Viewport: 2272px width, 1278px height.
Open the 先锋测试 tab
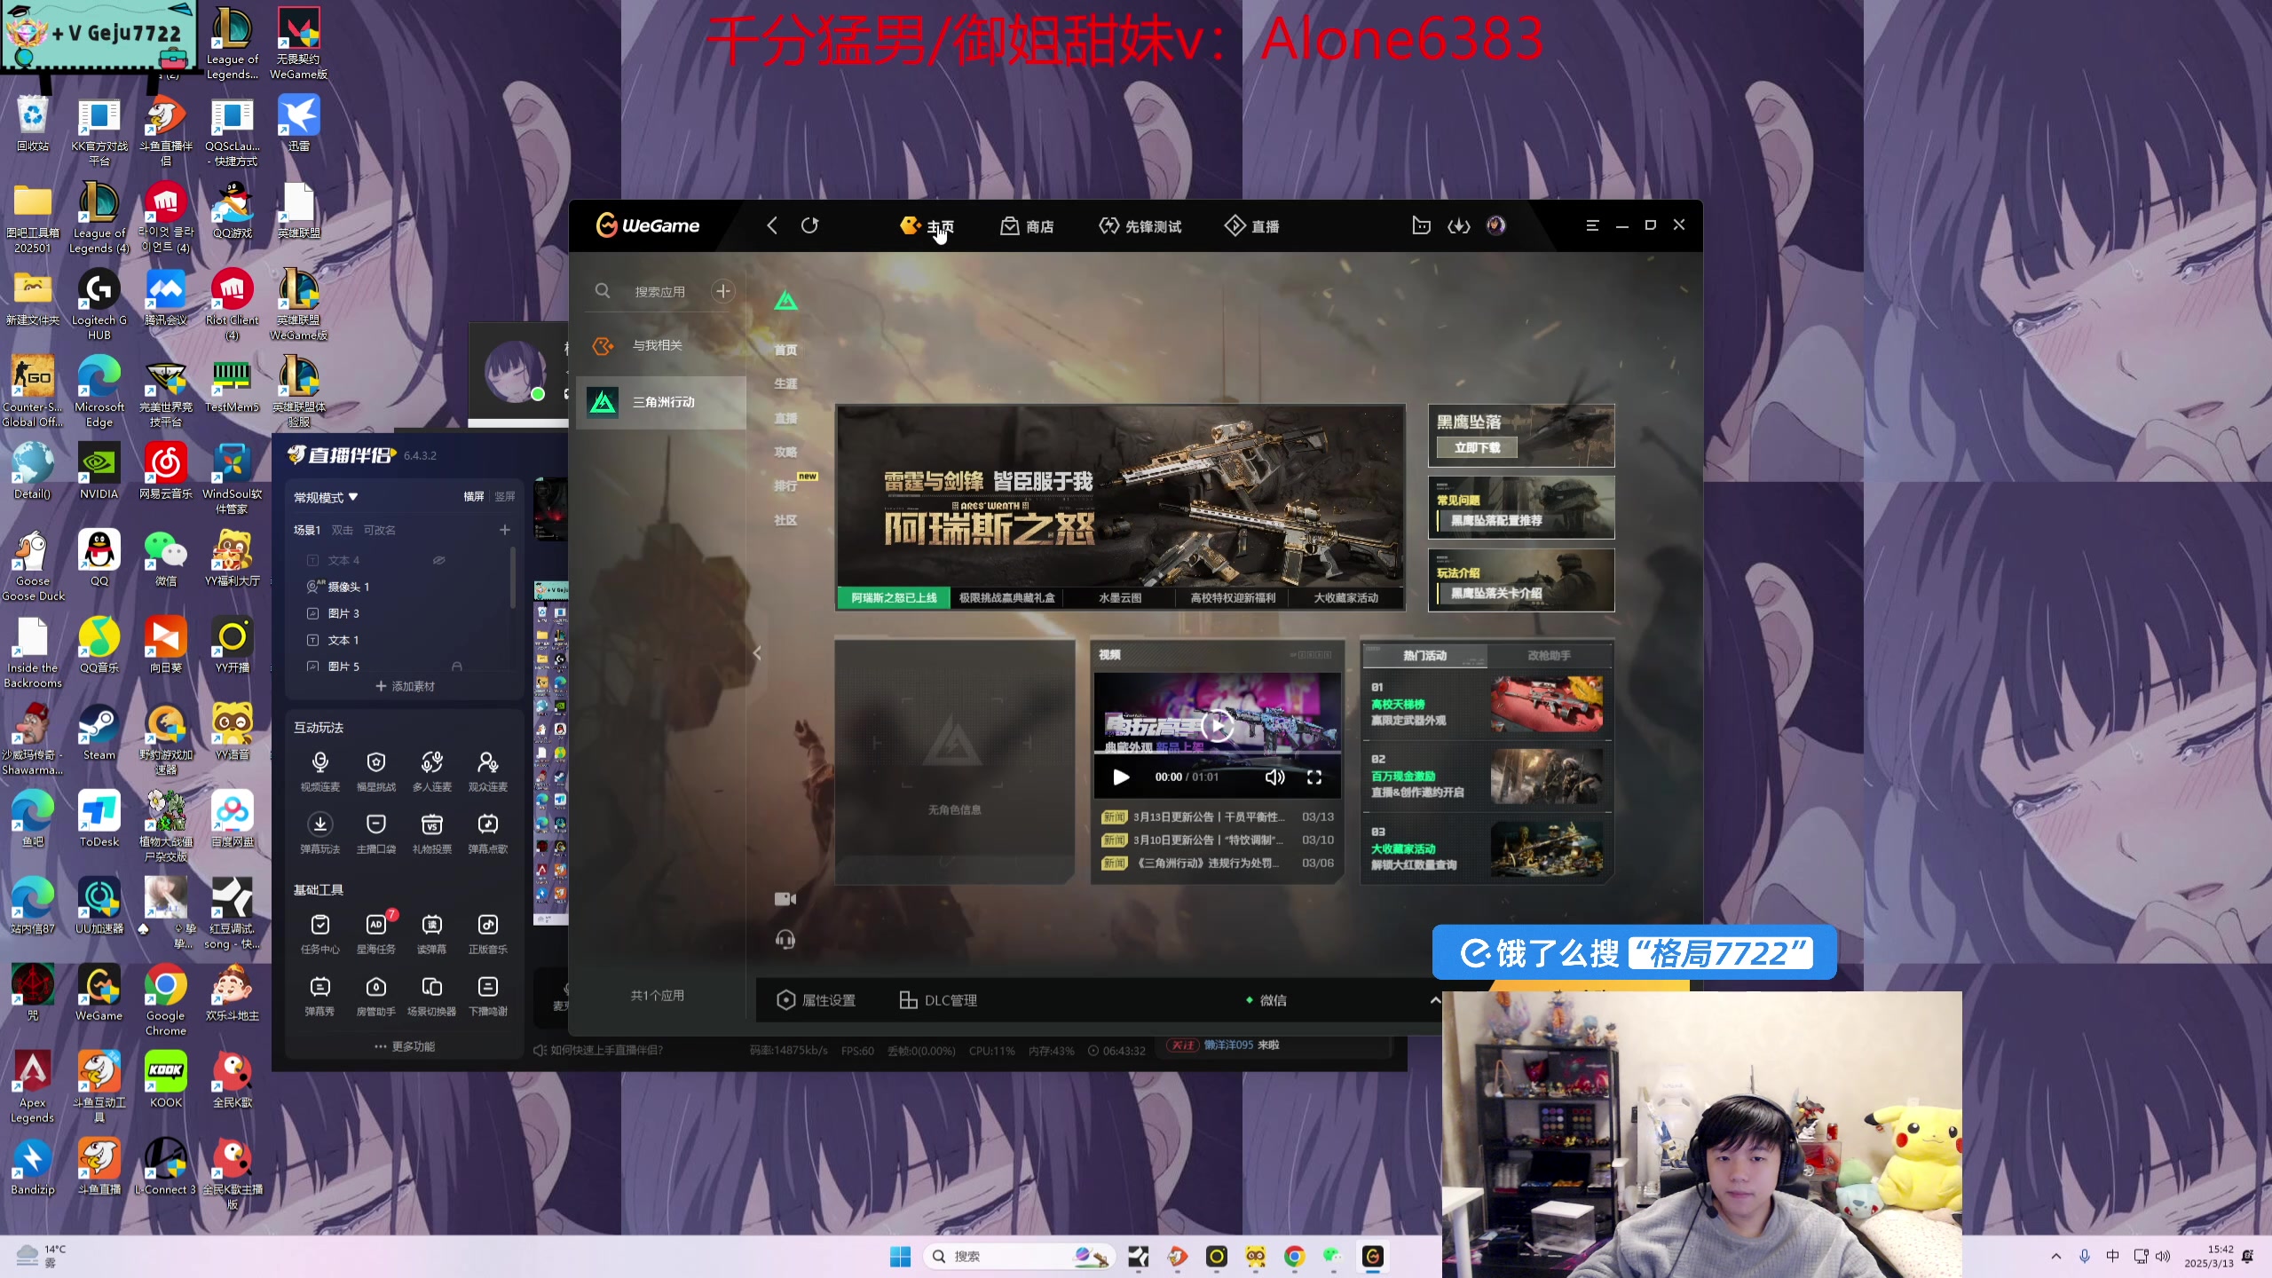coord(1140,226)
